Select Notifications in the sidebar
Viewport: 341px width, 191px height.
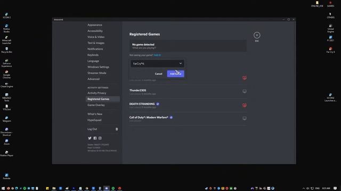[x=95, y=49]
